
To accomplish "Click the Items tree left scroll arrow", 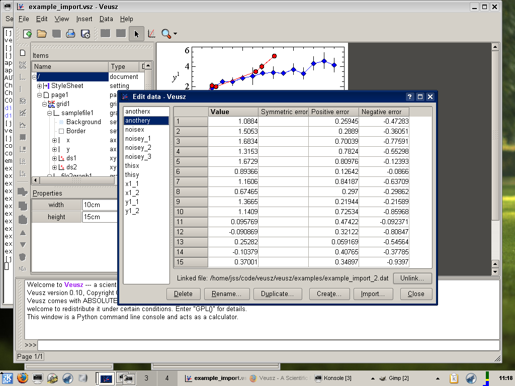I will 36,180.
